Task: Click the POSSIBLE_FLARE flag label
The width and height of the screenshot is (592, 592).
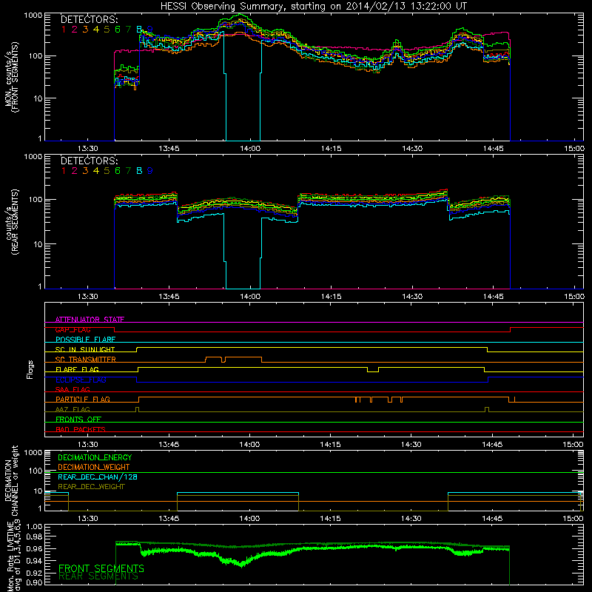Action: 85,340
